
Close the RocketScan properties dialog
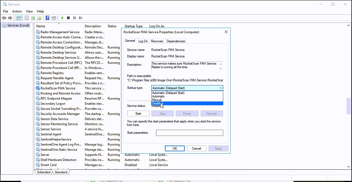pyautogui.click(x=226, y=32)
